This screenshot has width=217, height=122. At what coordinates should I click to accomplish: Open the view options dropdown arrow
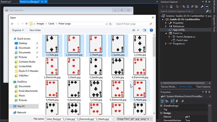pyautogui.click(x=138, y=30)
